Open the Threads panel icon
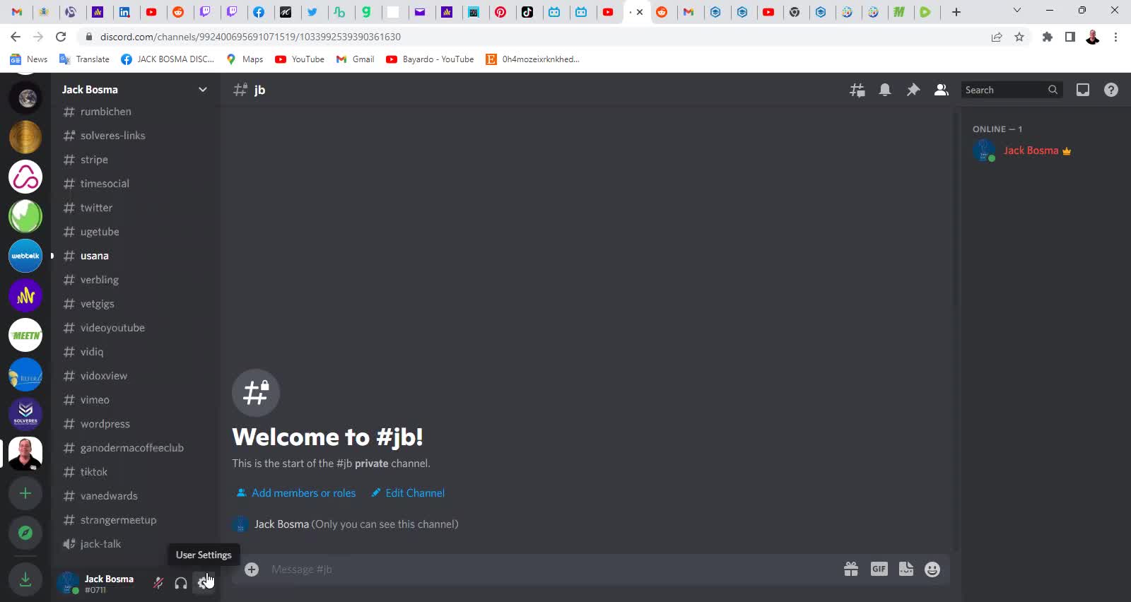Viewport: 1131px width, 602px height. 857,90
